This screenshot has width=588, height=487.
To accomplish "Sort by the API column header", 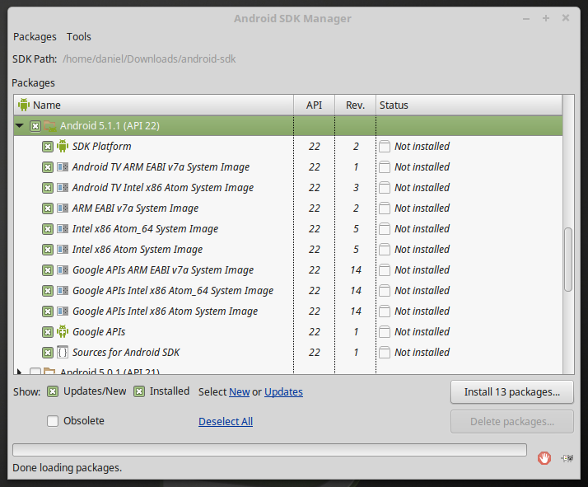I will [315, 105].
